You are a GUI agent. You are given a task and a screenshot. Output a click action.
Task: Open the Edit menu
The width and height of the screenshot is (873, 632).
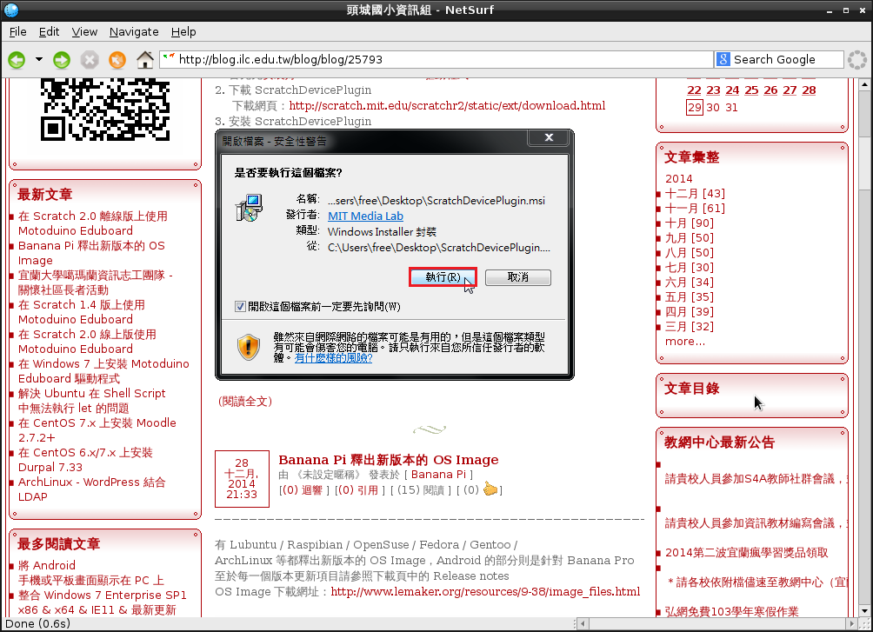pyautogui.click(x=49, y=32)
